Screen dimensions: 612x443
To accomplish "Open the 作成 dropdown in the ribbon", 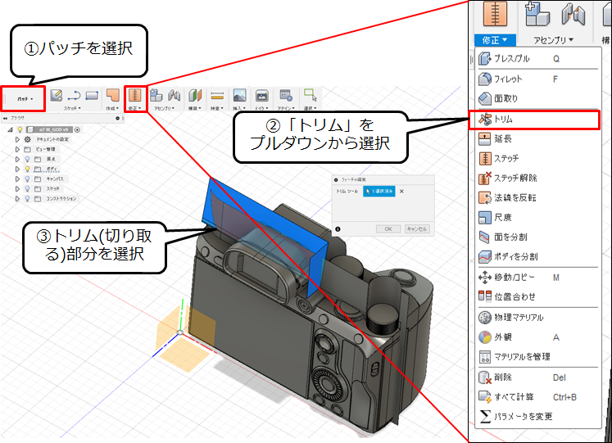I will coord(112,108).
